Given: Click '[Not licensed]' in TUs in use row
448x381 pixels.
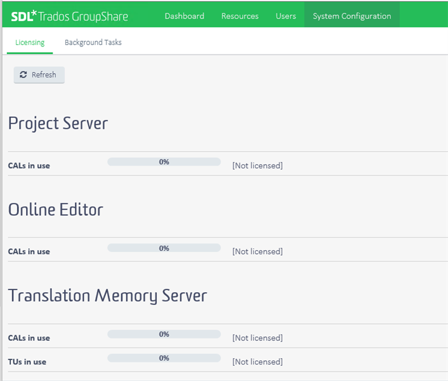Looking at the screenshot, I should tap(258, 362).
